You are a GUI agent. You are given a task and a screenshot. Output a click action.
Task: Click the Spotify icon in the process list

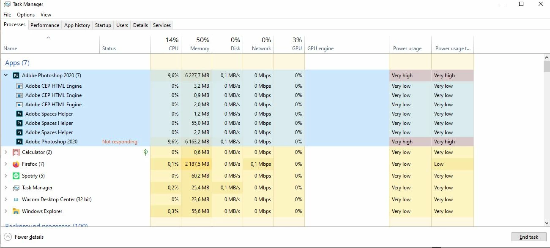[16, 176]
